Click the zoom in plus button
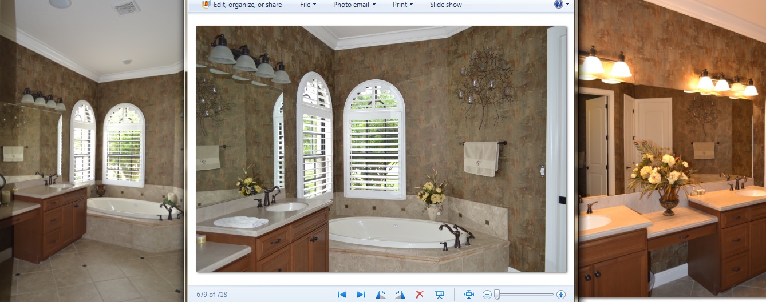Image resolution: width=766 pixels, height=302 pixels. point(561,295)
